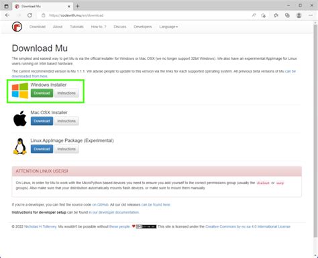The width and height of the screenshot is (318, 258).
Task: Download the Linux AppImage Package
Action: (x=42, y=149)
